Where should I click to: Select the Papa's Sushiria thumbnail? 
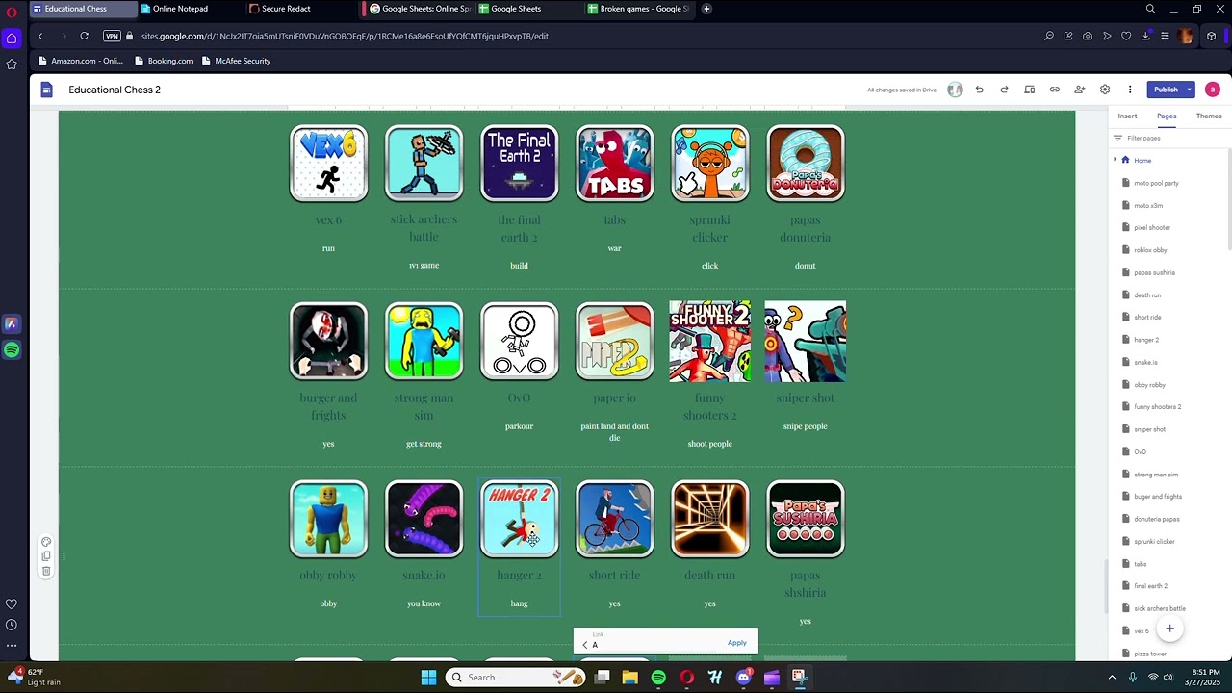(806, 519)
